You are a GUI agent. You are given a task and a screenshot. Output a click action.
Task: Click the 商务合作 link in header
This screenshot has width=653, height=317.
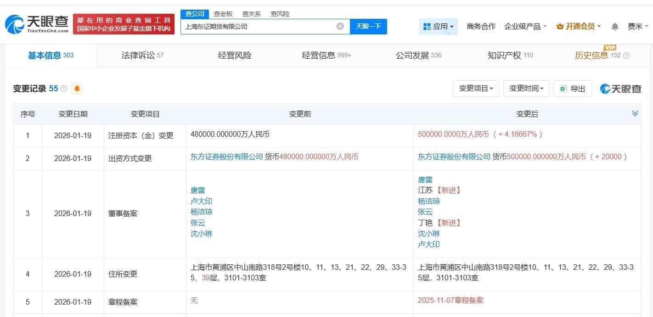(x=481, y=27)
